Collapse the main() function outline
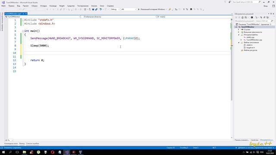This screenshot has width=276, height=155. click(x=23, y=31)
